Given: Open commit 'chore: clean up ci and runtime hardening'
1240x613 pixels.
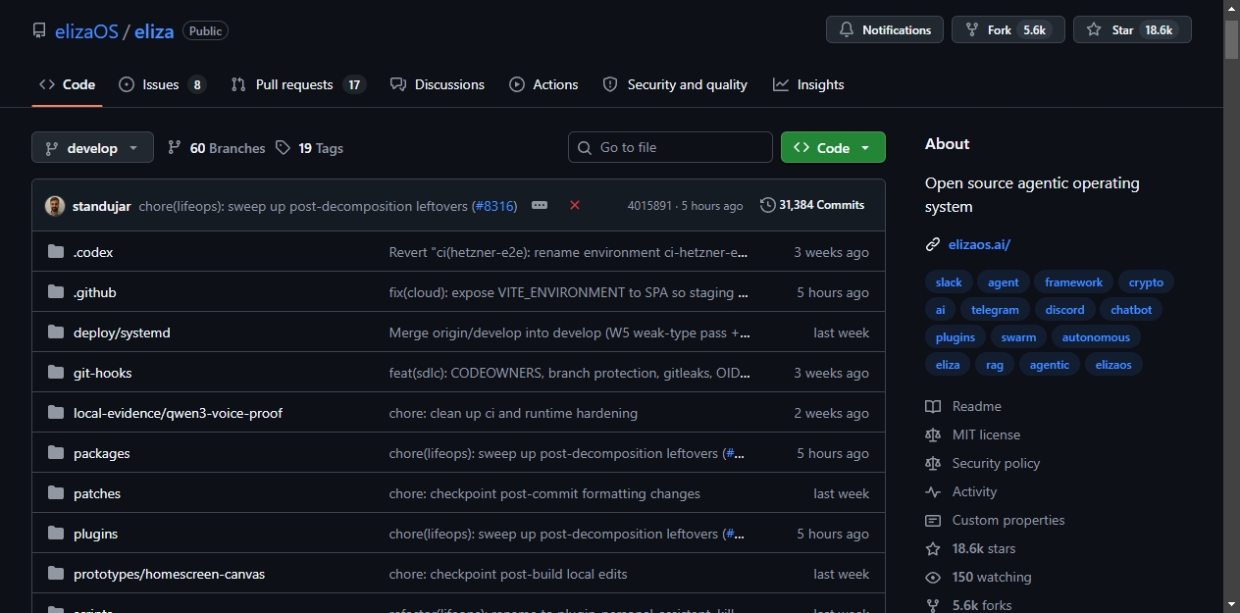Looking at the screenshot, I should (x=513, y=413).
